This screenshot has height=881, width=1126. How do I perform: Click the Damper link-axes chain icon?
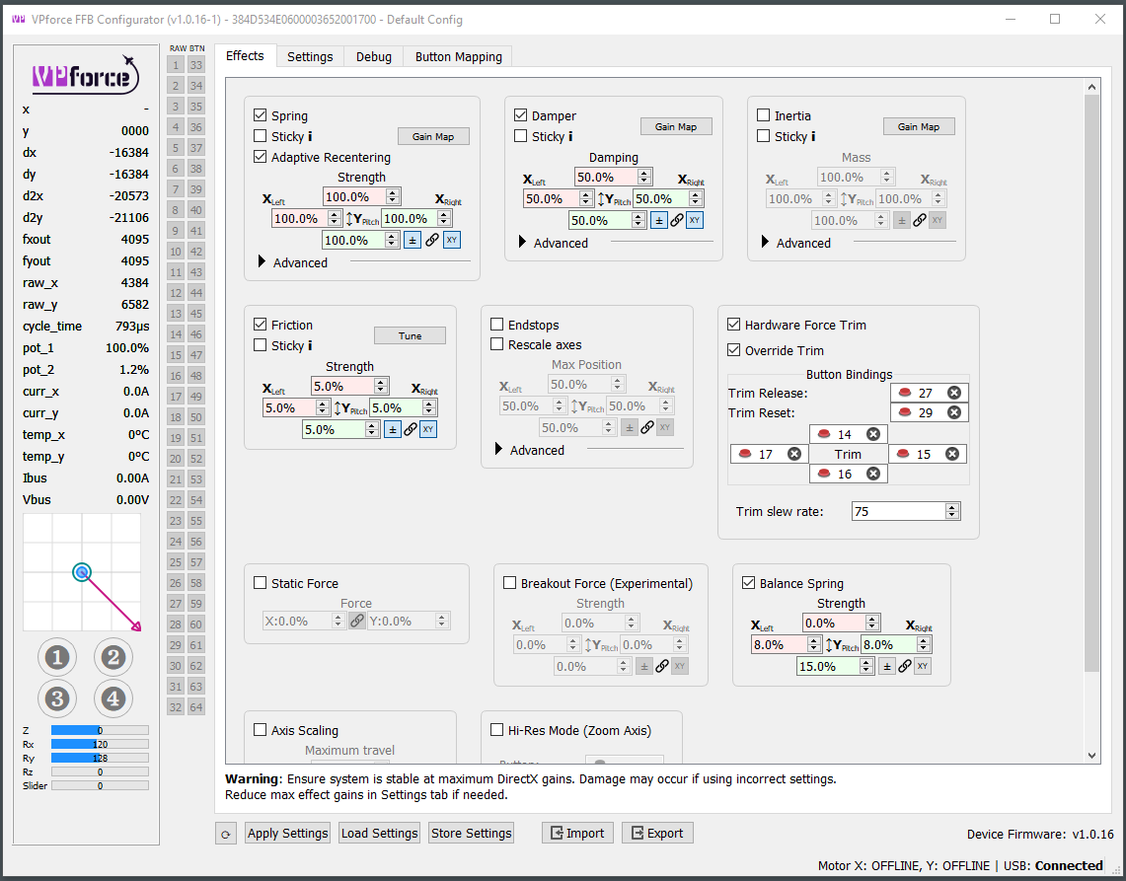[x=676, y=220]
